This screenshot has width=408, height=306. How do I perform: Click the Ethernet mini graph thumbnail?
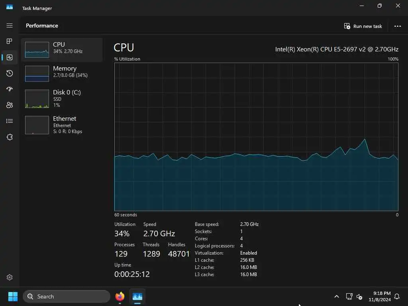coord(37,125)
